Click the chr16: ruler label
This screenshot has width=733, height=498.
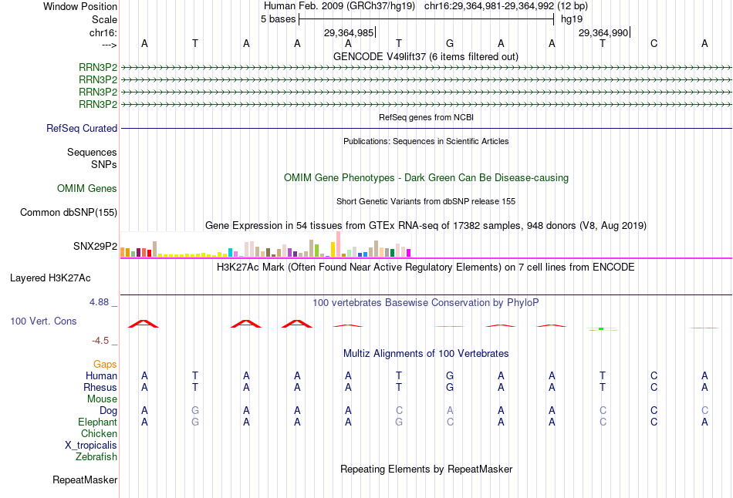tap(103, 32)
